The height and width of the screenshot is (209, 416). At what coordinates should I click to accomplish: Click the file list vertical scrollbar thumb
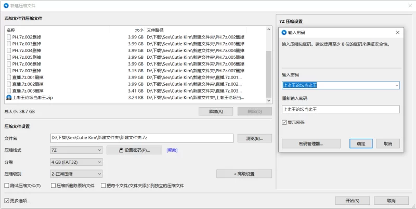269,74
